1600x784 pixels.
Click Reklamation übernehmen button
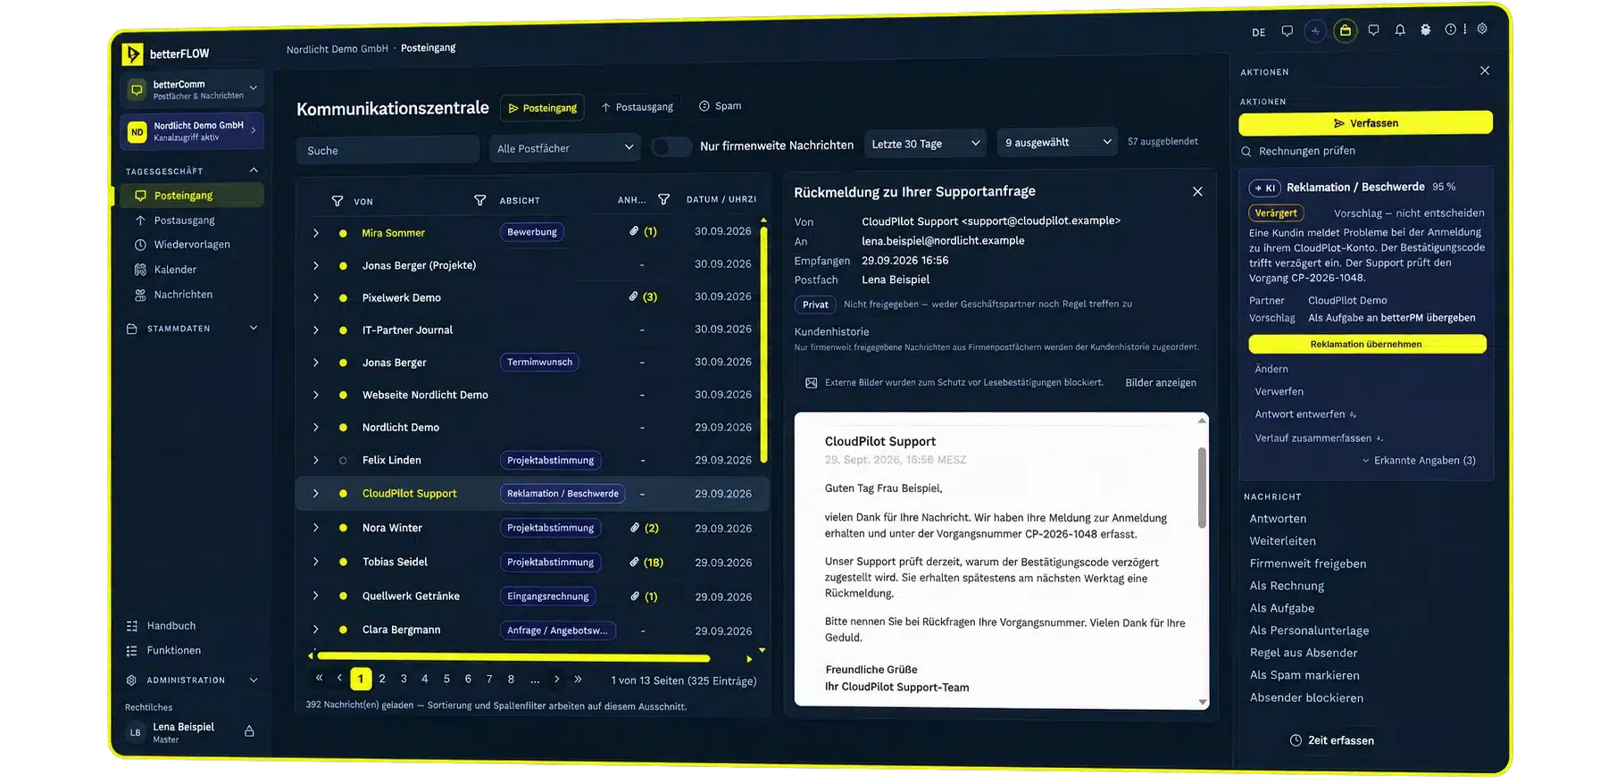[1366, 345]
